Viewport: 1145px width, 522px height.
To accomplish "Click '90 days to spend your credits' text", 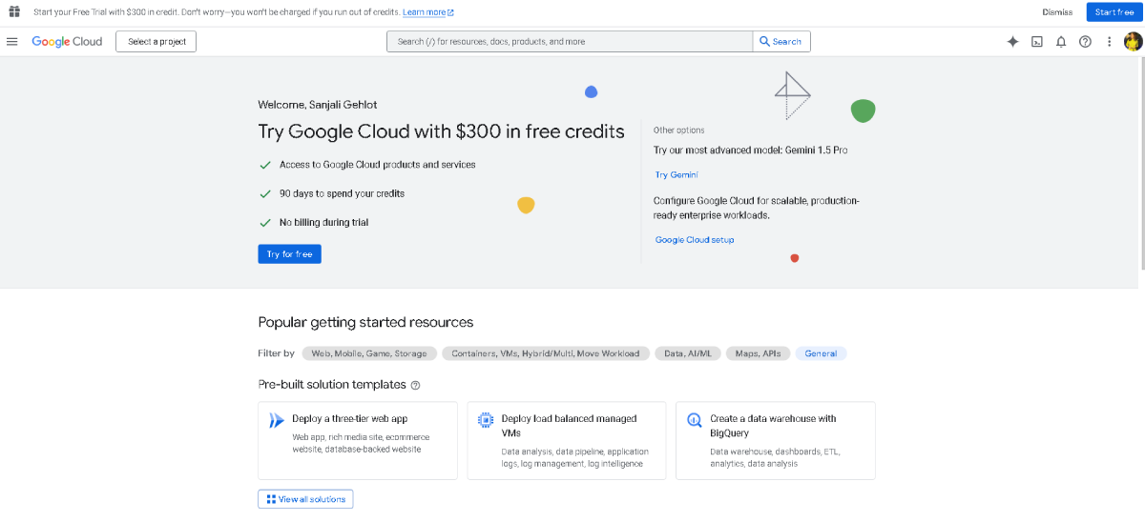I will 342,193.
